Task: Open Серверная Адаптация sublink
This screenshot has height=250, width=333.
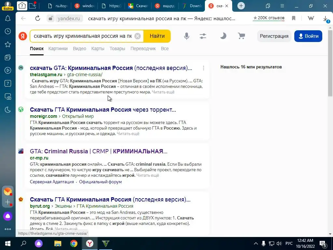Action: [x=52, y=182]
